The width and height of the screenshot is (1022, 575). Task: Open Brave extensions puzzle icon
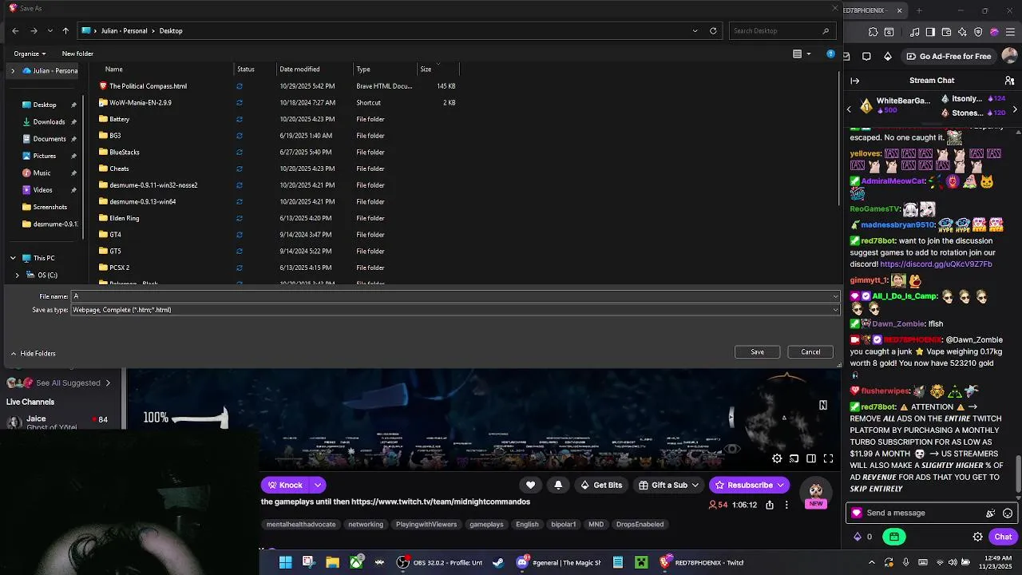pyautogui.click(x=873, y=32)
